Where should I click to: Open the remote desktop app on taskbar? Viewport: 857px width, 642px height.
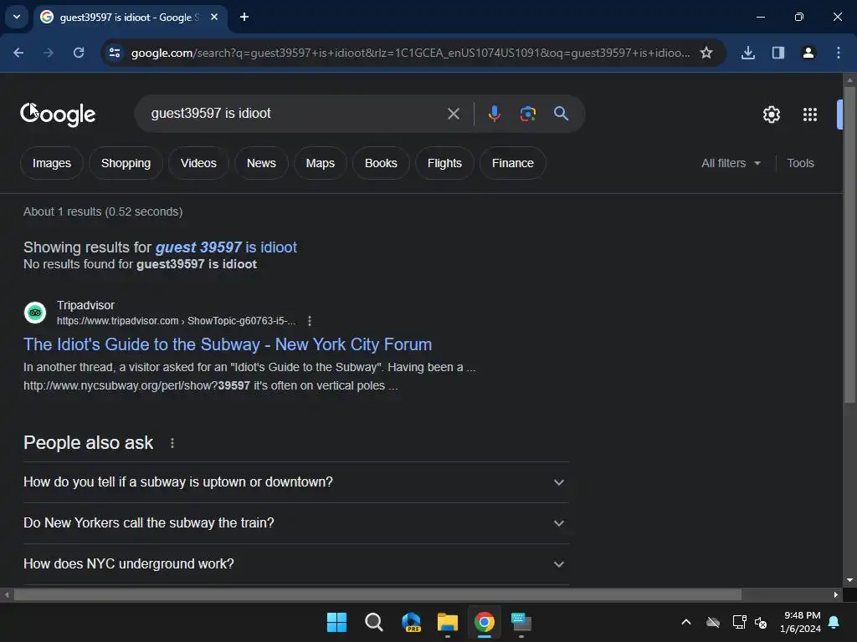tap(521, 622)
